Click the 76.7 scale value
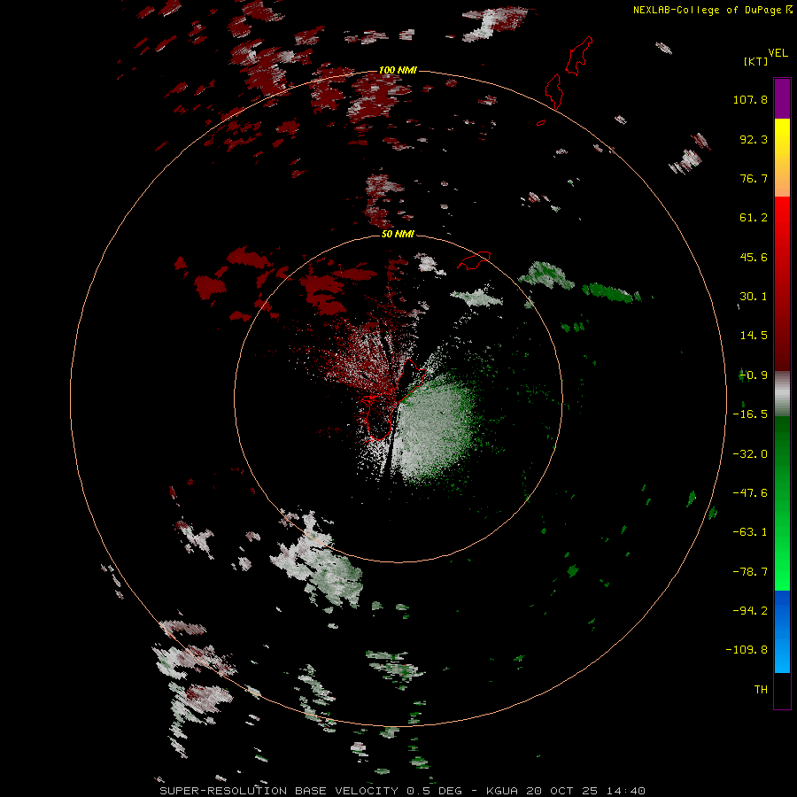Image resolution: width=797 pixels, height=797 pixels. 754,178
